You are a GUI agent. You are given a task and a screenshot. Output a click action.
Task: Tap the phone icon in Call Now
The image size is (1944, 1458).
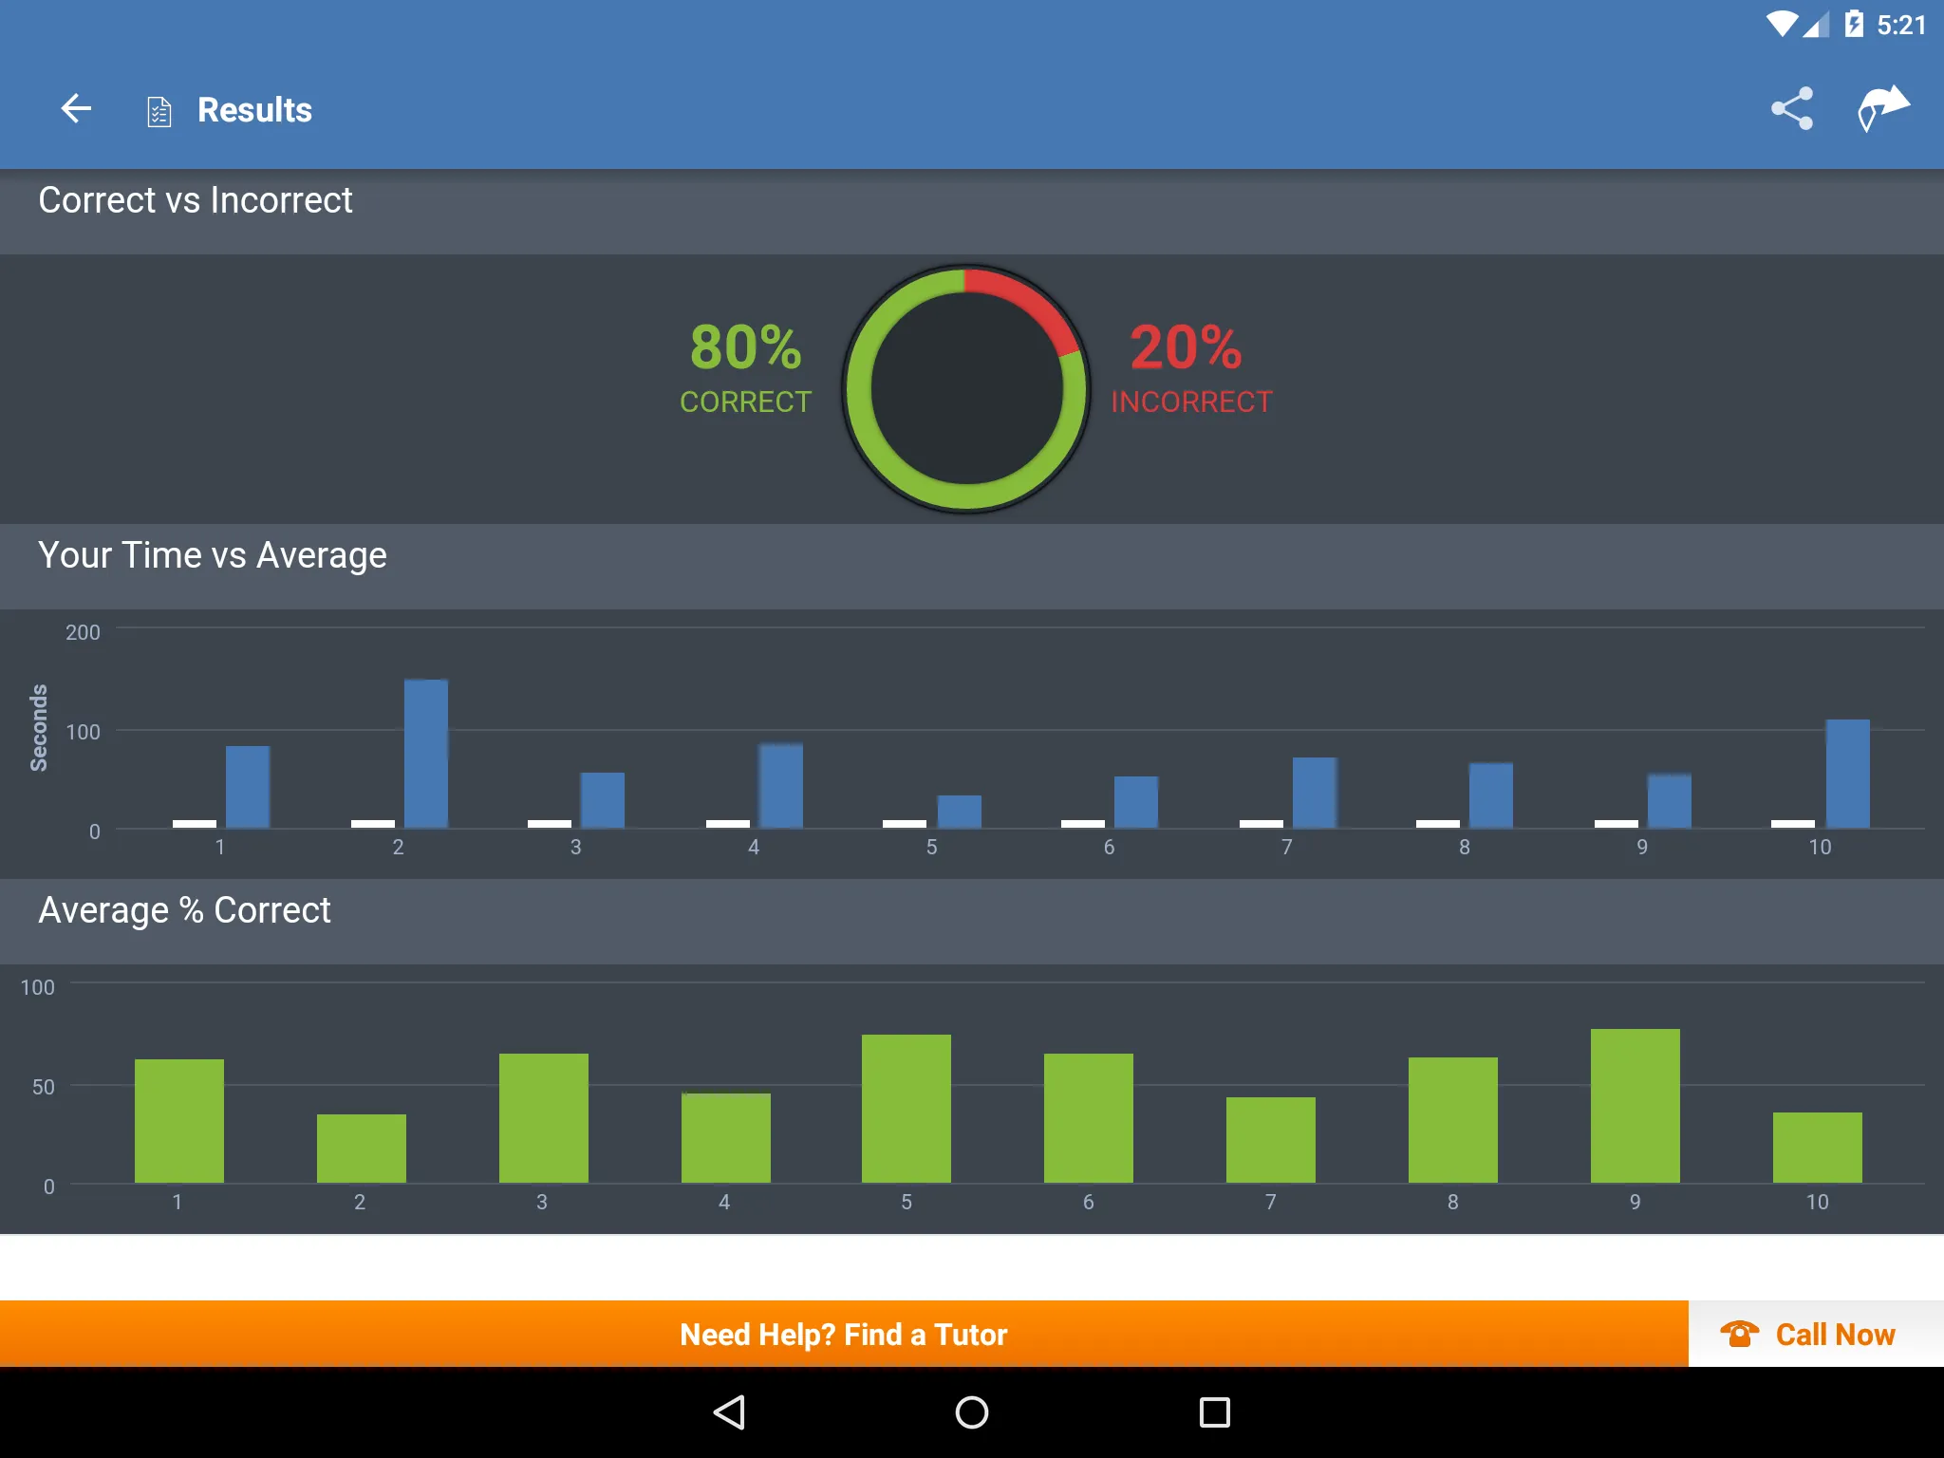[x=1736, y=1334]
